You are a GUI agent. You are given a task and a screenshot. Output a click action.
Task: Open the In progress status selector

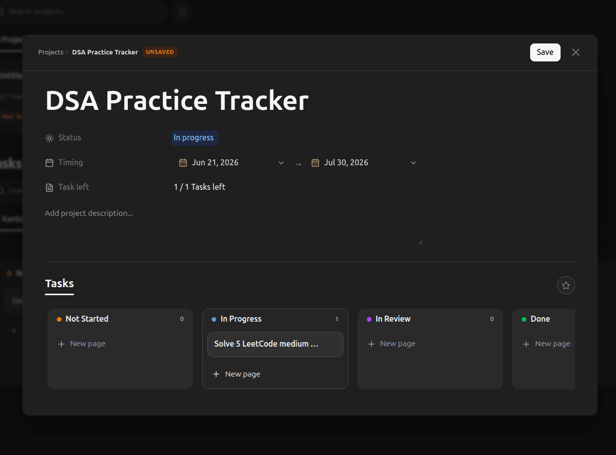coord(194,138)
